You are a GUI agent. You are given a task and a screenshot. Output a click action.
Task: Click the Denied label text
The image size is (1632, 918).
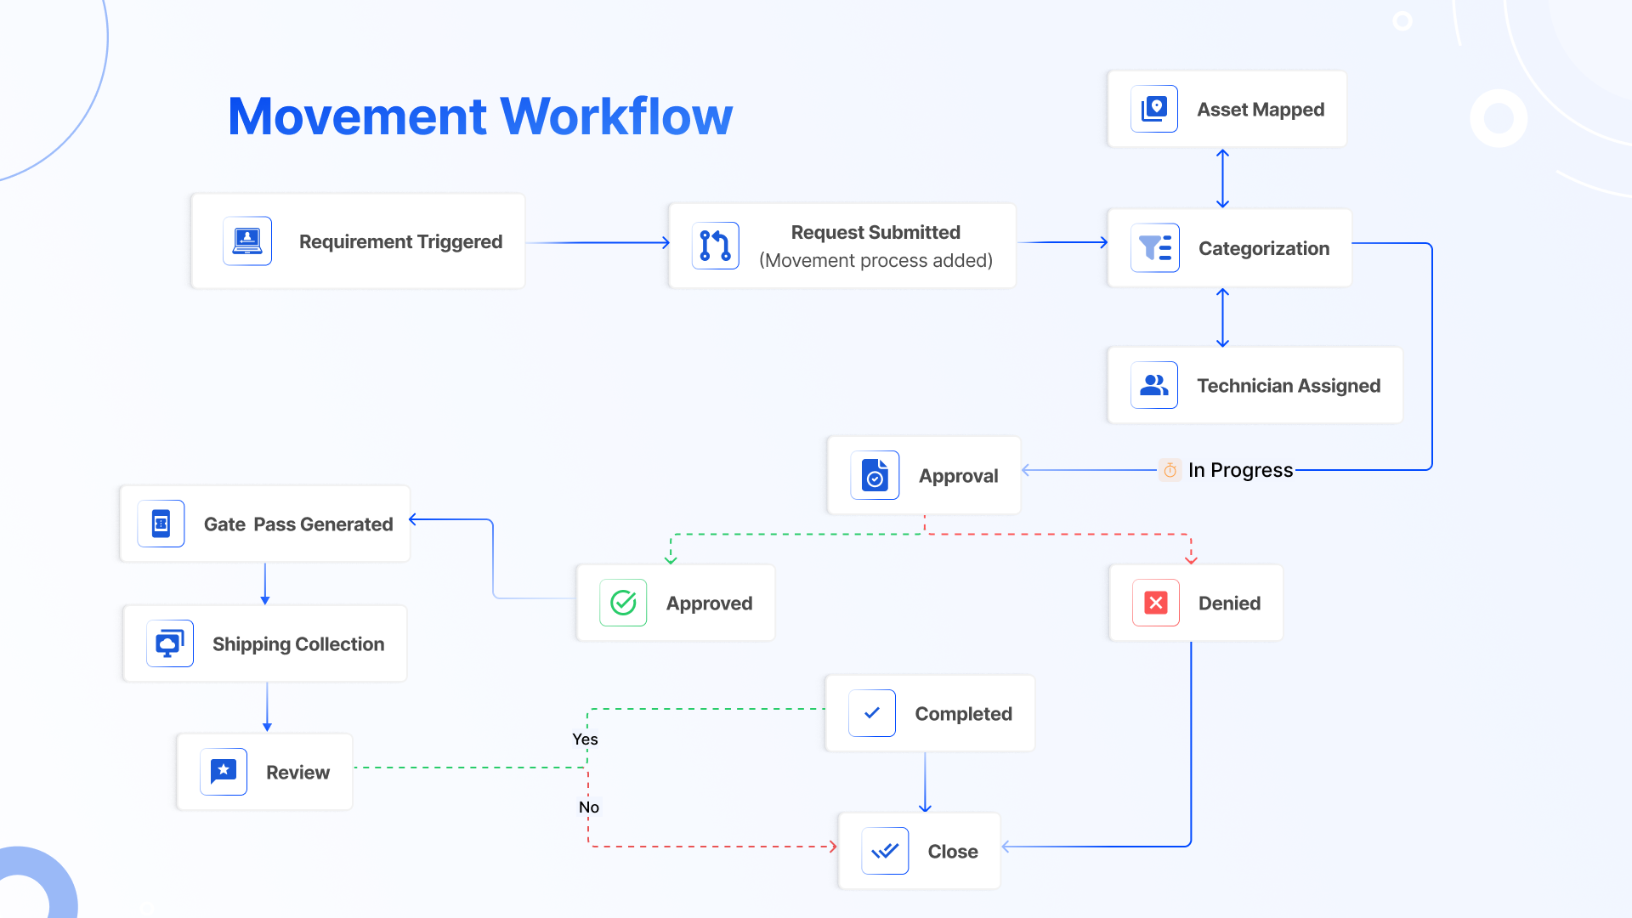(x=1230, y=603)
